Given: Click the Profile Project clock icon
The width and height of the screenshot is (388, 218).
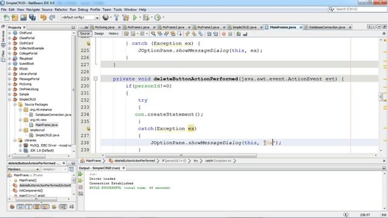Looking at the screenshot, I should [x=158, y=18].
